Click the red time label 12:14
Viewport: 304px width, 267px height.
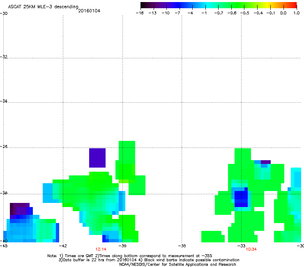point(101,249)
